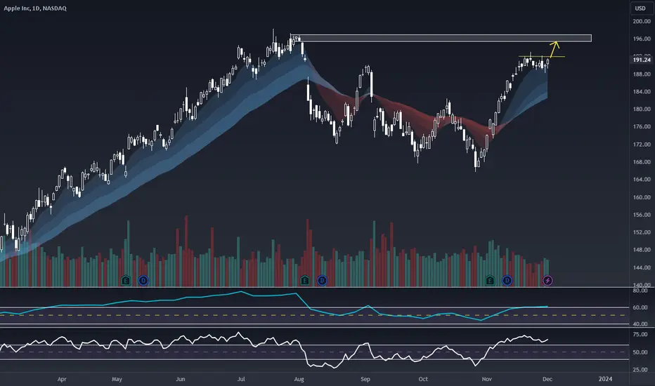The width and height of the screenshot is (655, 386).
Task: Open the dividend D marker near August
Action: tap(322, 281)
